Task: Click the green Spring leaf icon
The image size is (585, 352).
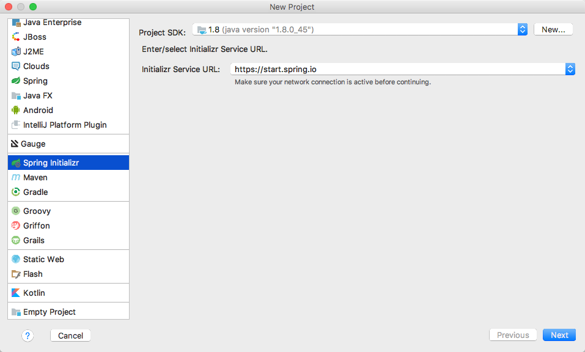Action: click(16, 81)
